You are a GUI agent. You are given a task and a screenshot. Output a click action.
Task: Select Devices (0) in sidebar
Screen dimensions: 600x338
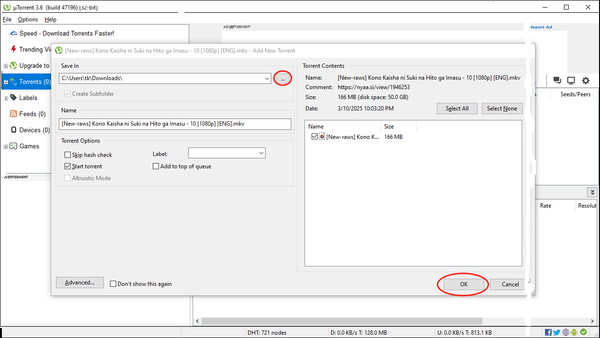34,130
